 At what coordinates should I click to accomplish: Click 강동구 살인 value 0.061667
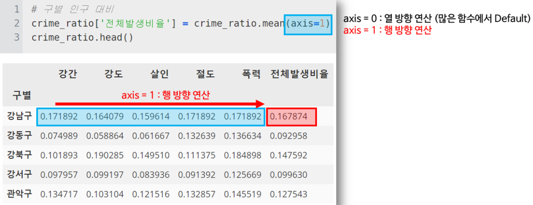coord(151,136)
